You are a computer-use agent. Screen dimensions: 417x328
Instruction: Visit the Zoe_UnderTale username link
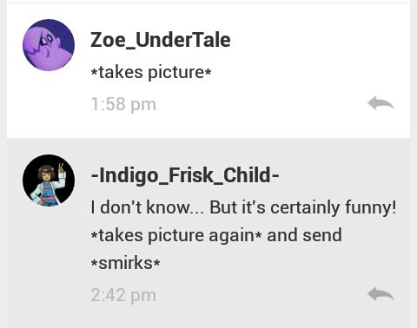point(161,40)
